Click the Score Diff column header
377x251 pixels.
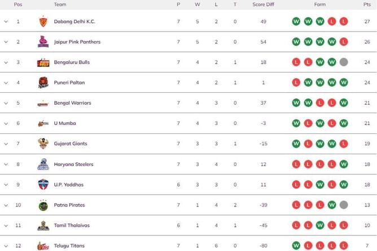click(x=263, y=5)
